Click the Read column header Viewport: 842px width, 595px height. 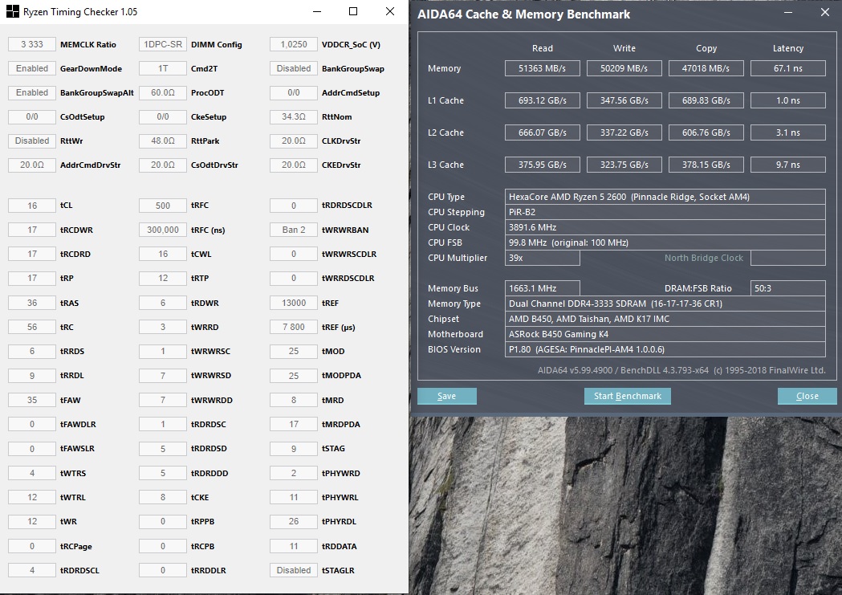tap(543, 48)
